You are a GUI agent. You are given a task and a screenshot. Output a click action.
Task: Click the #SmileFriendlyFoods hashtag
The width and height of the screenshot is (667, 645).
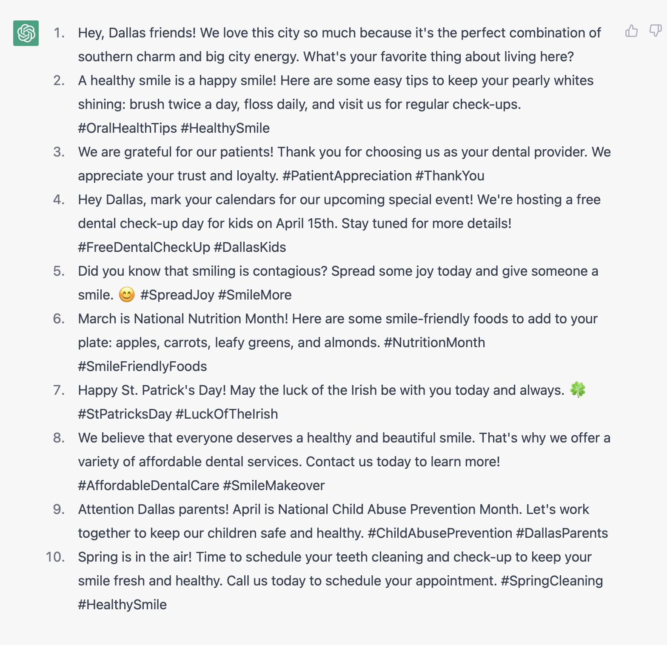point(143,366)
